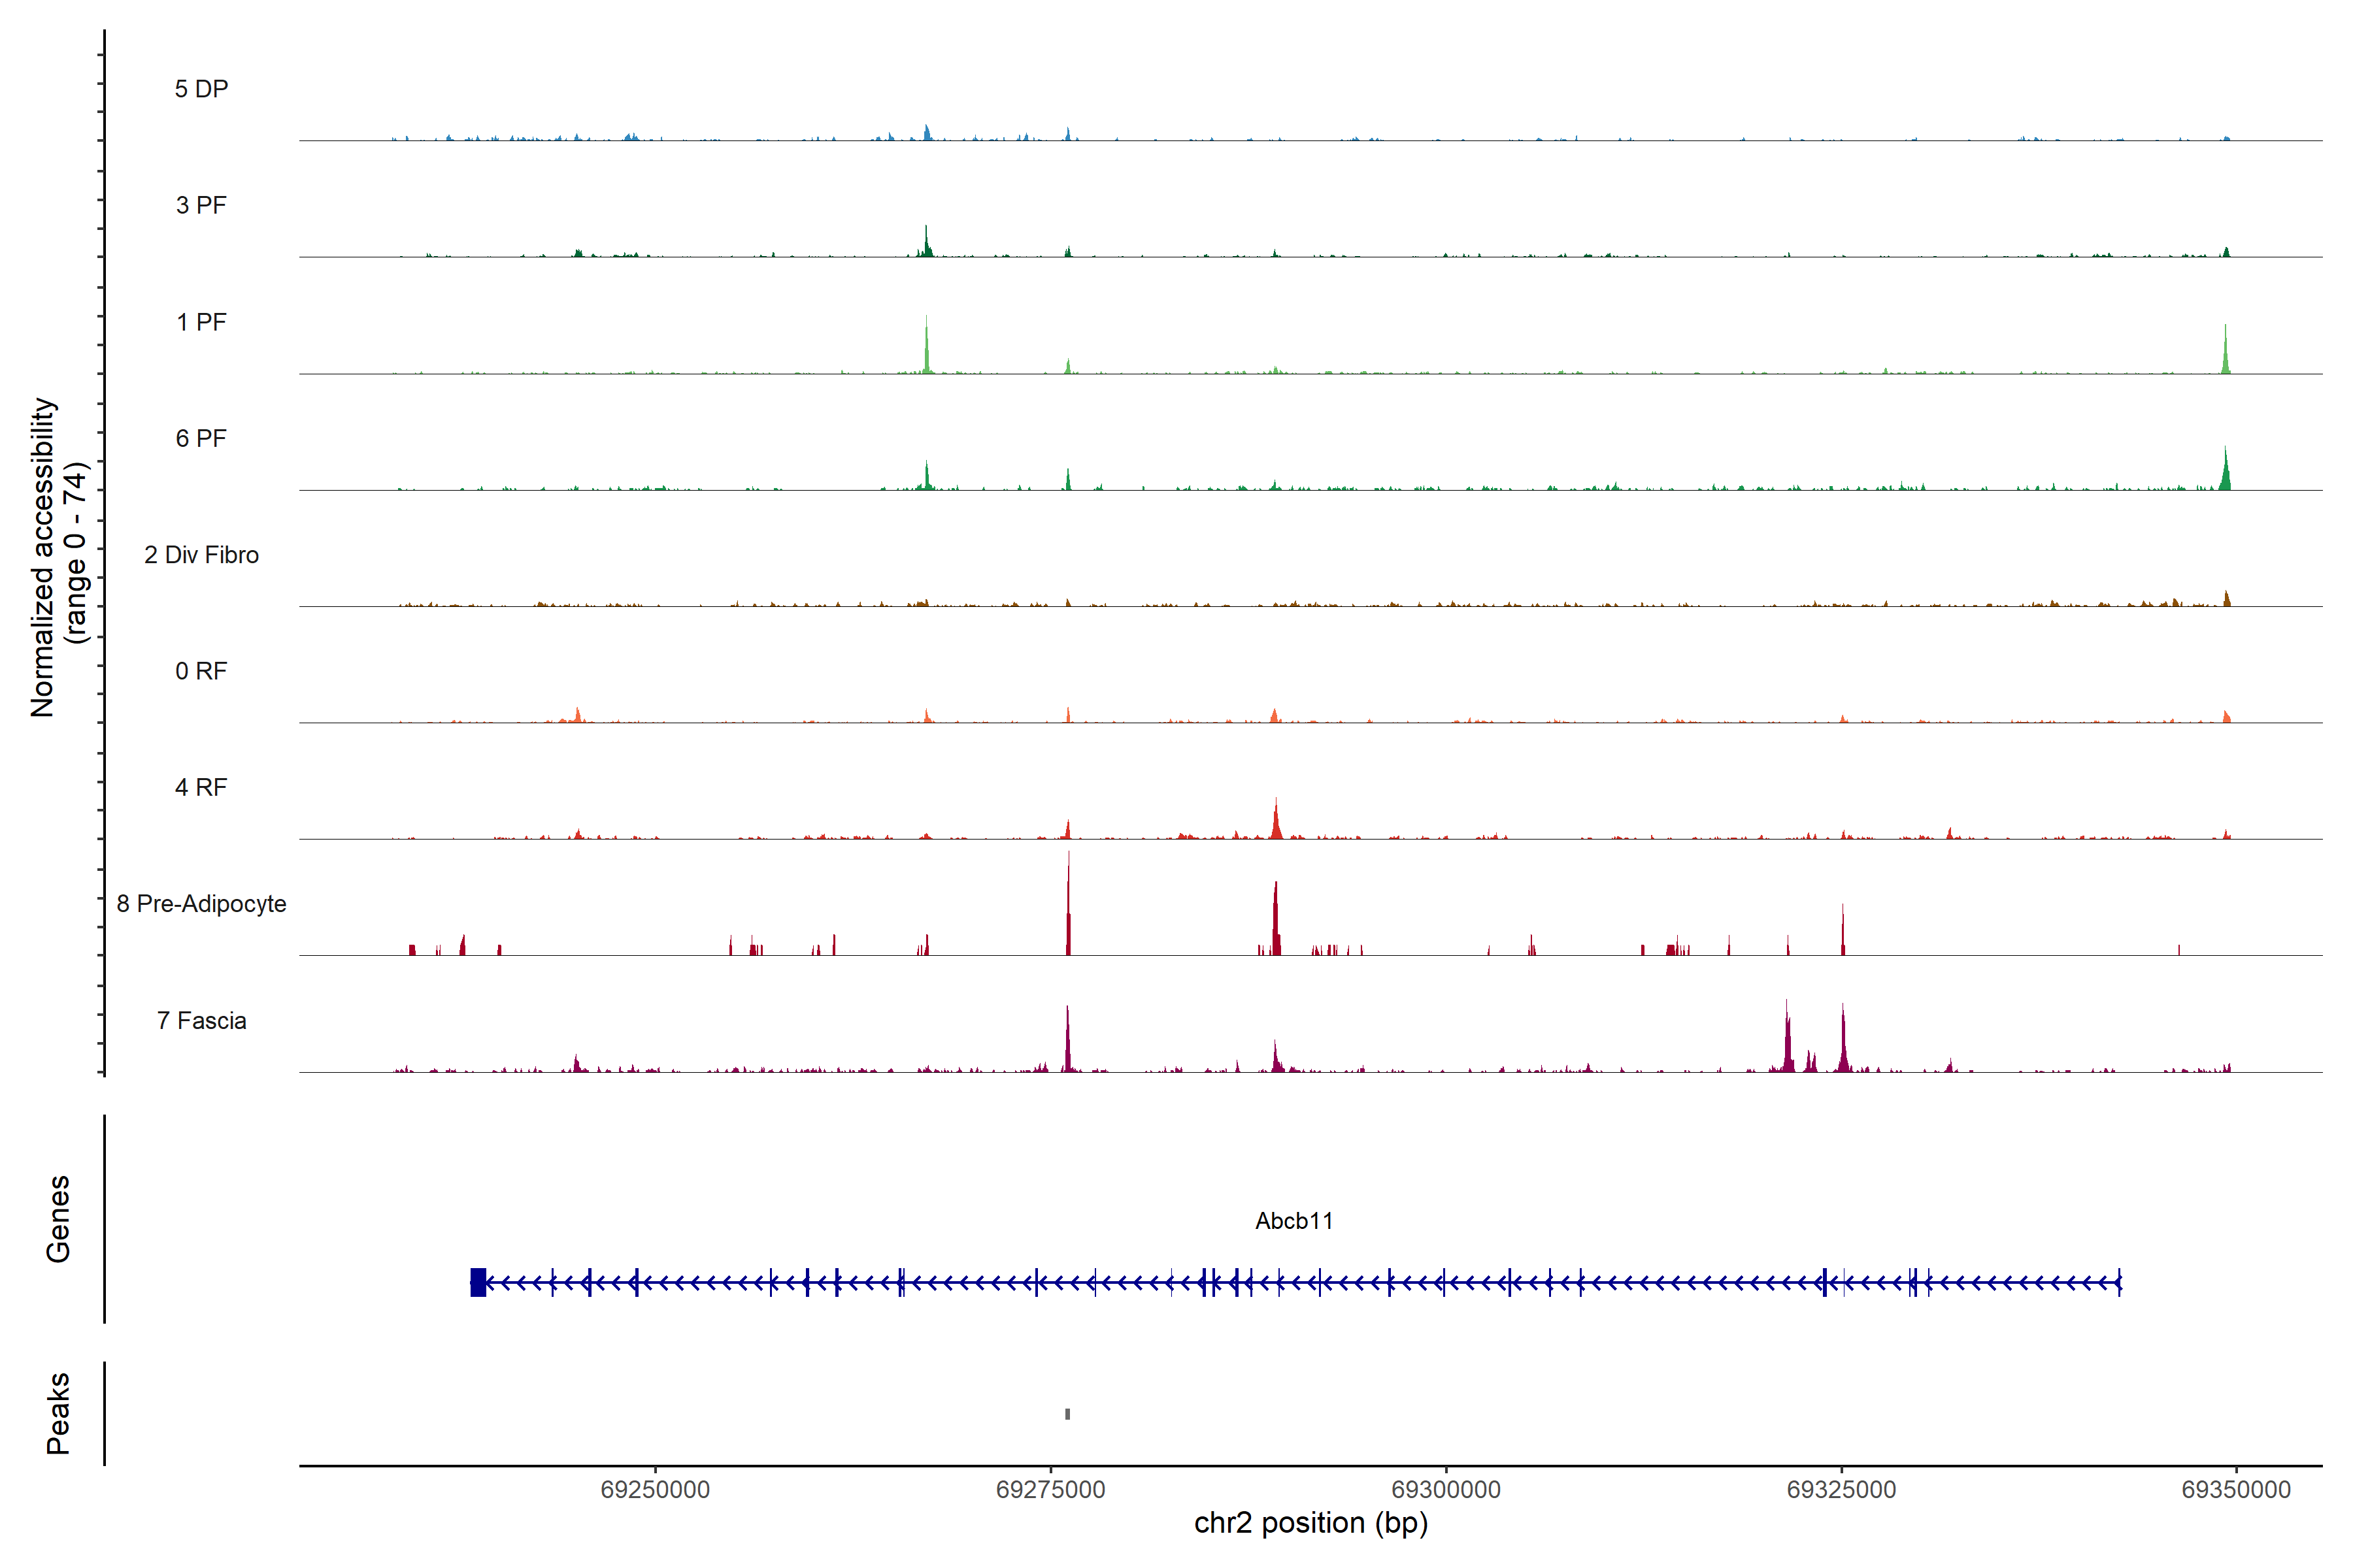
Task: Click the 8 Pre-Adipocyte label
Action: 201,904
